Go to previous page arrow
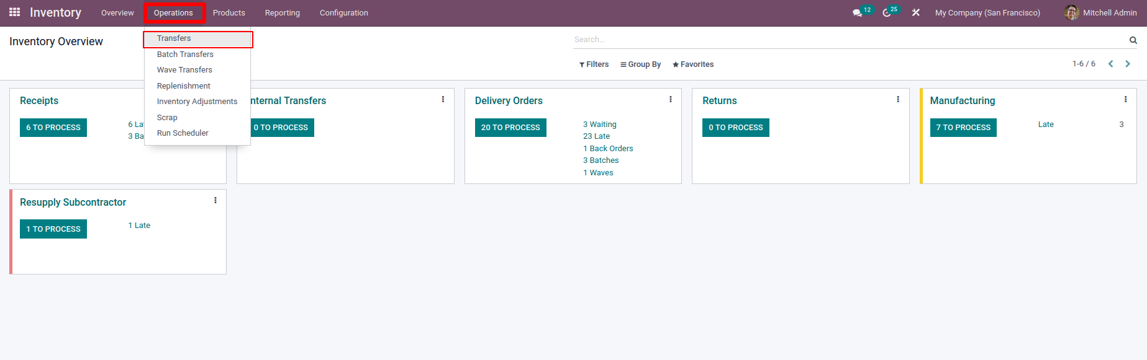This screenshot has width=1147, height=360. (x=1111, y=64)
